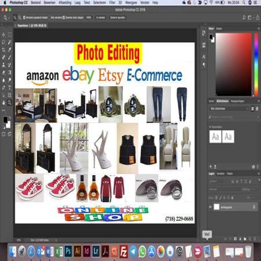
Task: Select the Healing Brush tool
Action: point(3,57)
